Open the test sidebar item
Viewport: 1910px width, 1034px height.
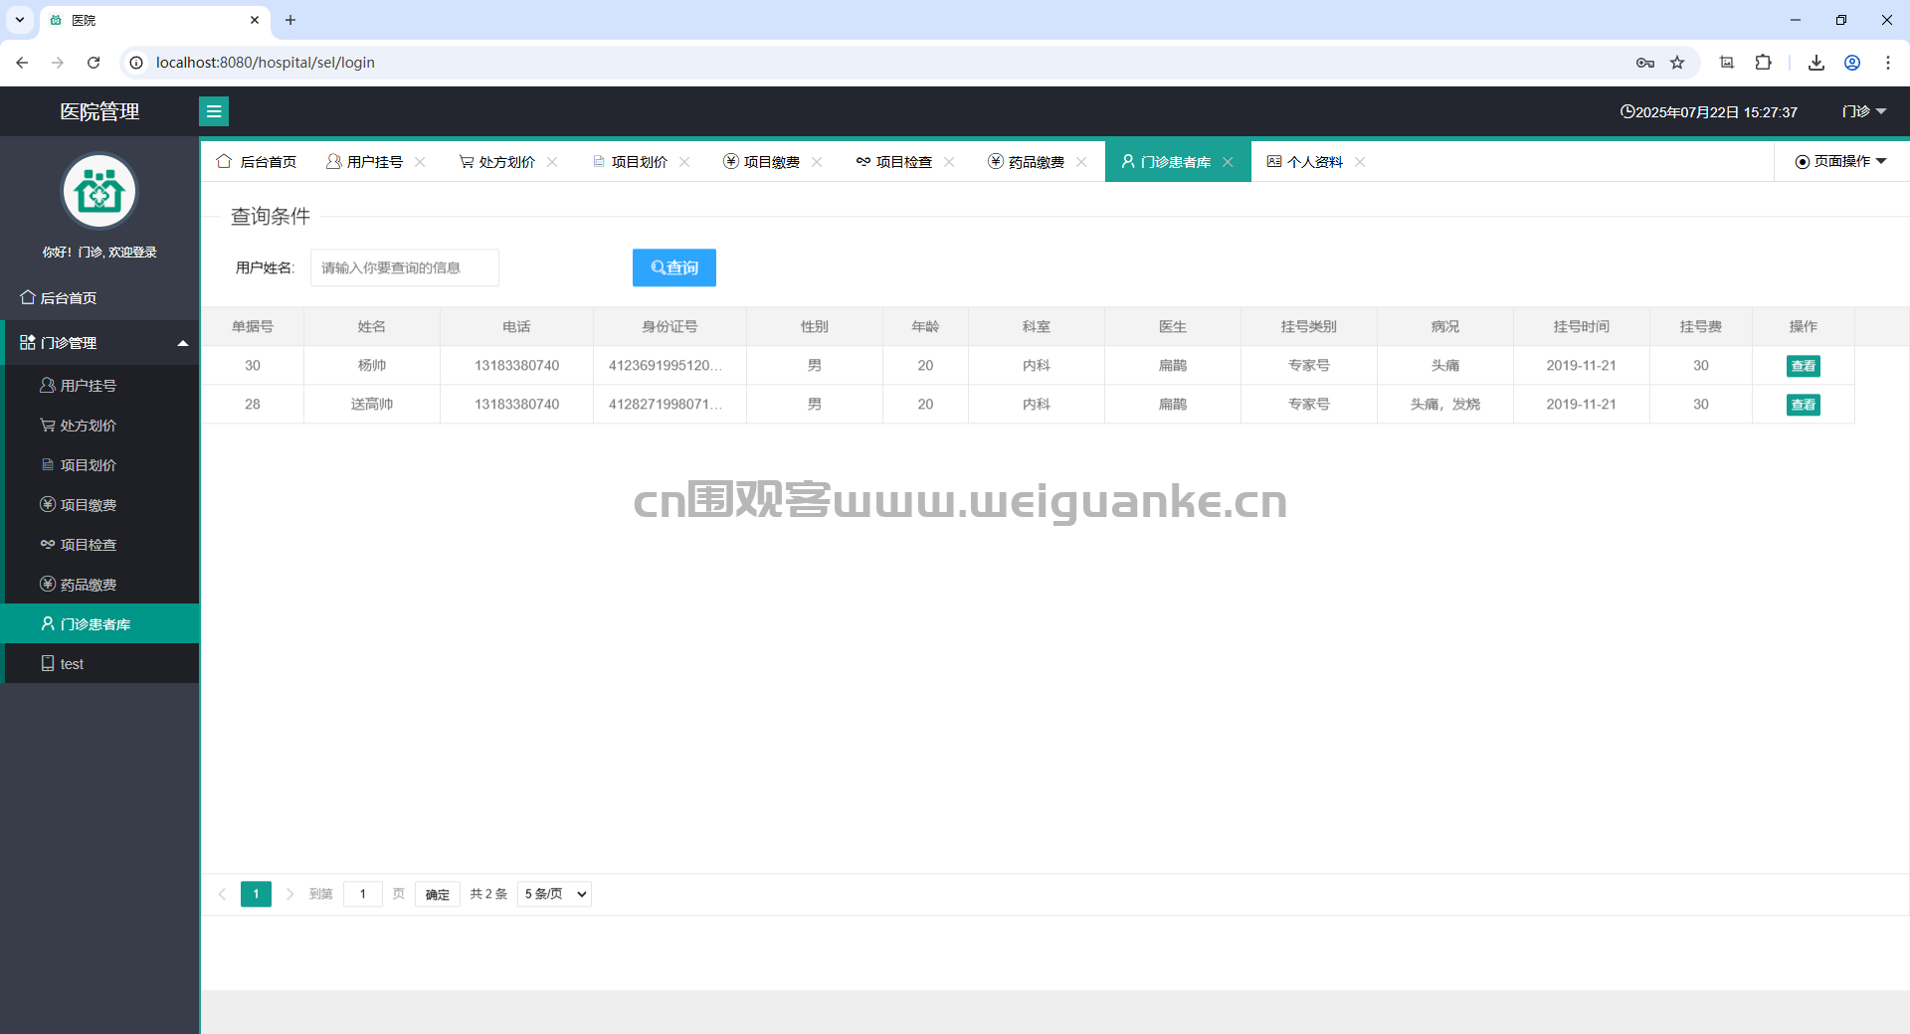click(x=99, y=663)
